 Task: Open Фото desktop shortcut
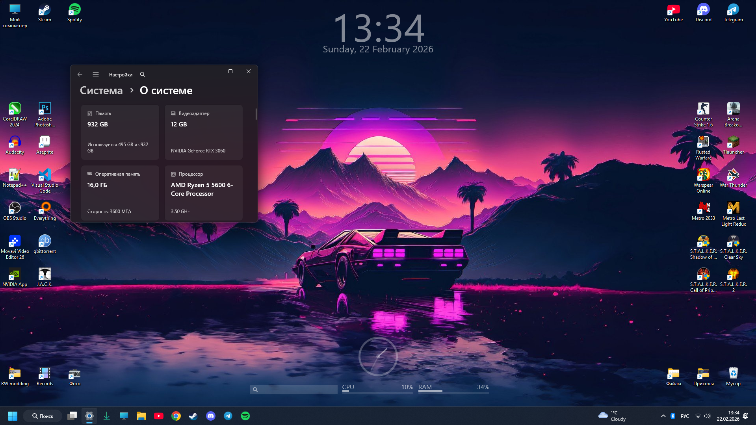pyautogui.click(x=74, y=377)
